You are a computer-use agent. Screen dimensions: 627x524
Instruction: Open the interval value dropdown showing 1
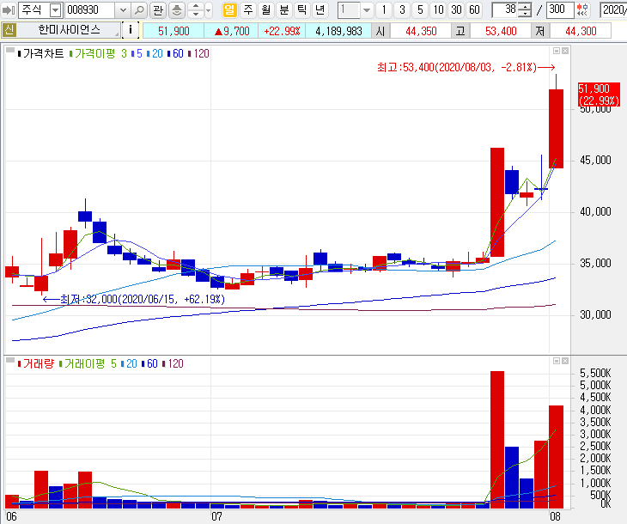click(x=367, y=10)
